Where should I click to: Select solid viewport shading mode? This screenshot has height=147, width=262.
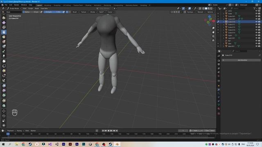206,8
